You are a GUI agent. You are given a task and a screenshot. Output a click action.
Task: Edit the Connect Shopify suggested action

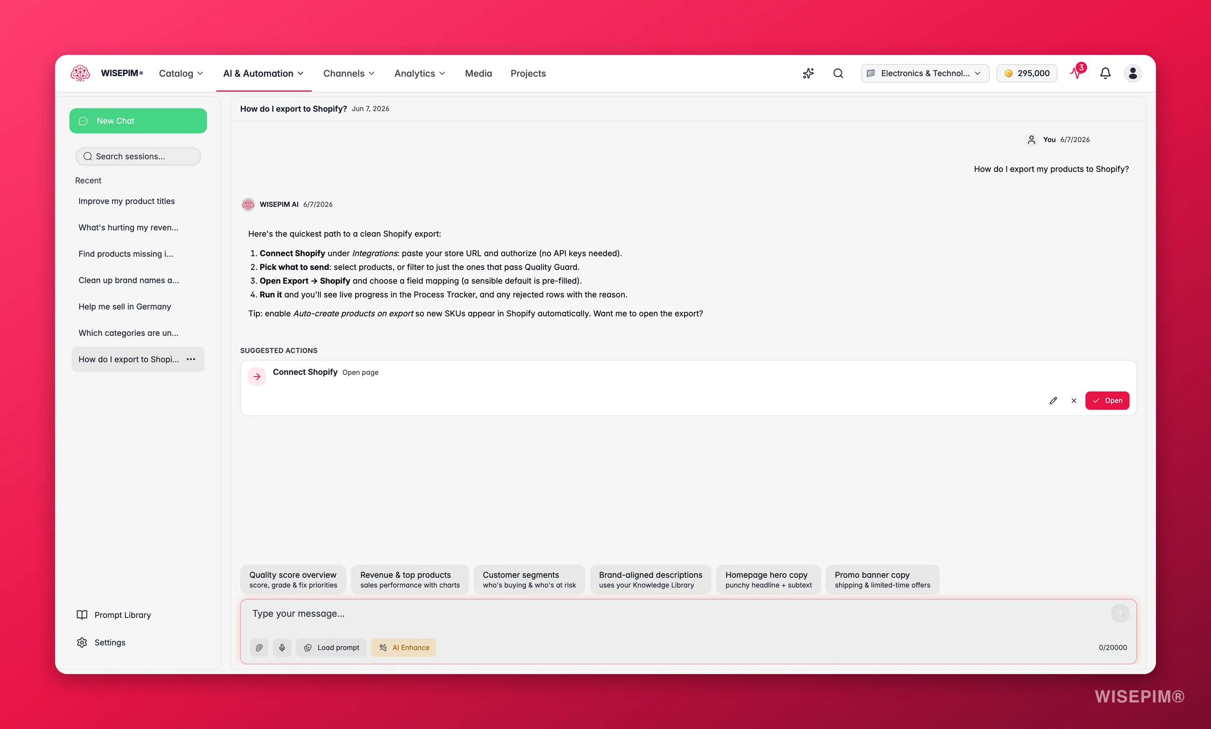pos(1053,401)
